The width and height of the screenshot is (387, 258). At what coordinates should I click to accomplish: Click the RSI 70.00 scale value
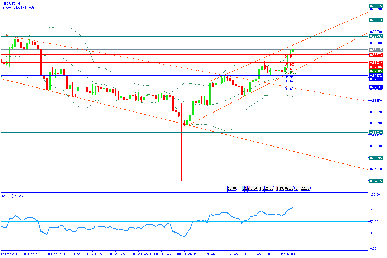click(374, 210)
